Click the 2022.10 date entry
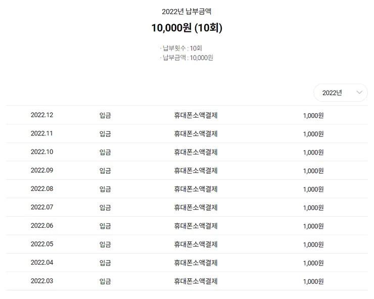Screen dimensions: 374x299 pos(42,152)
